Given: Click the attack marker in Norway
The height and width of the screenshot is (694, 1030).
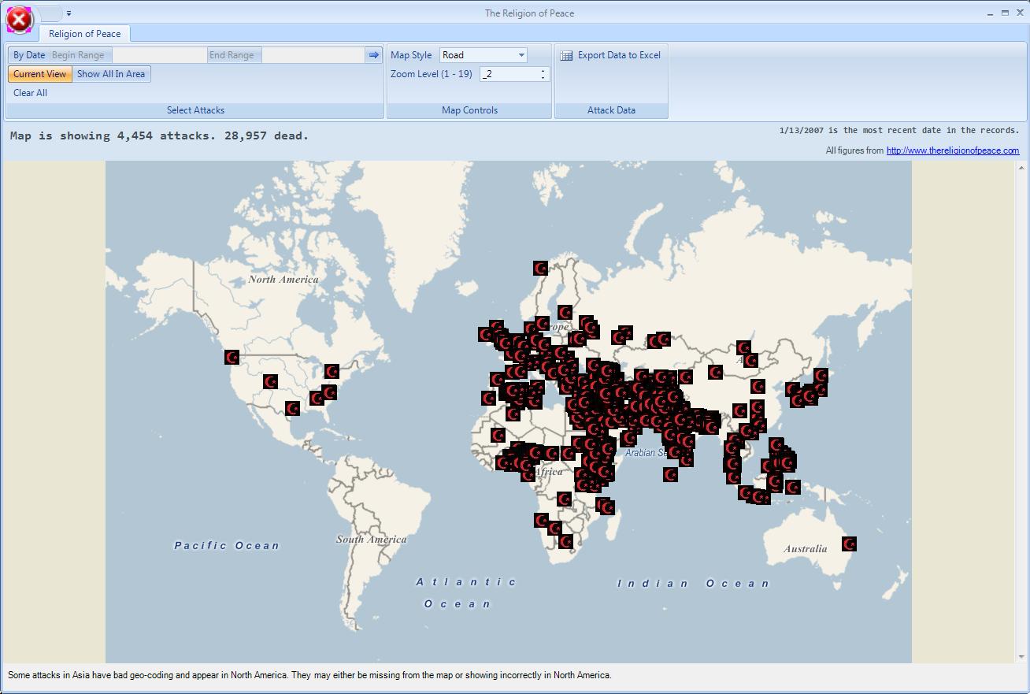Looking at the screenshot, I should tap(540, 269).
